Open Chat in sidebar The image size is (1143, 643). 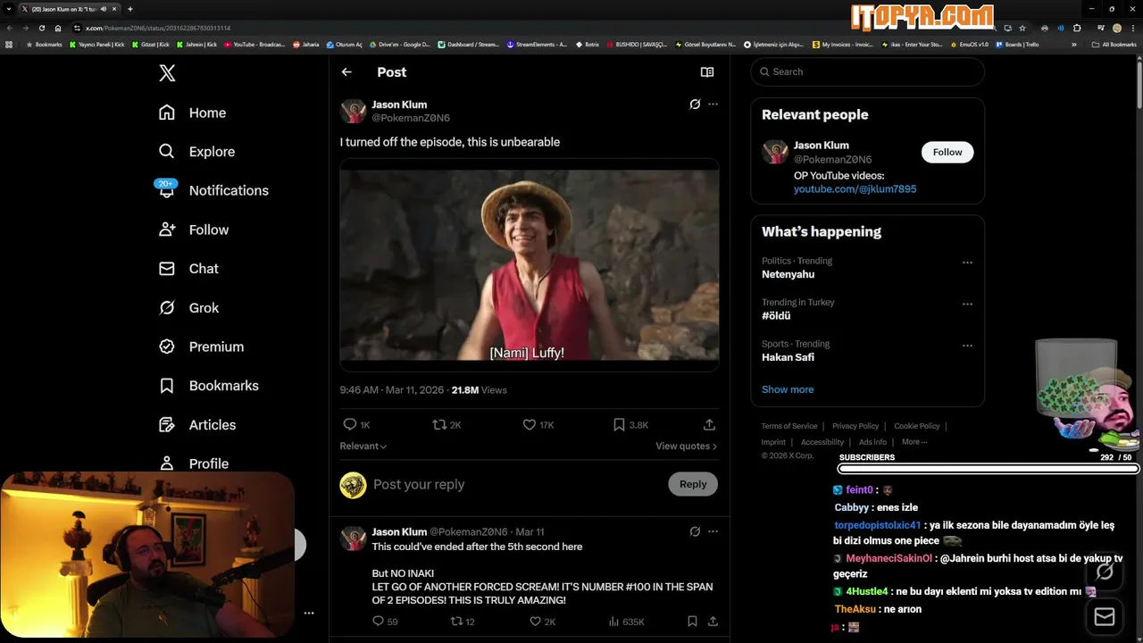point(188,269)
